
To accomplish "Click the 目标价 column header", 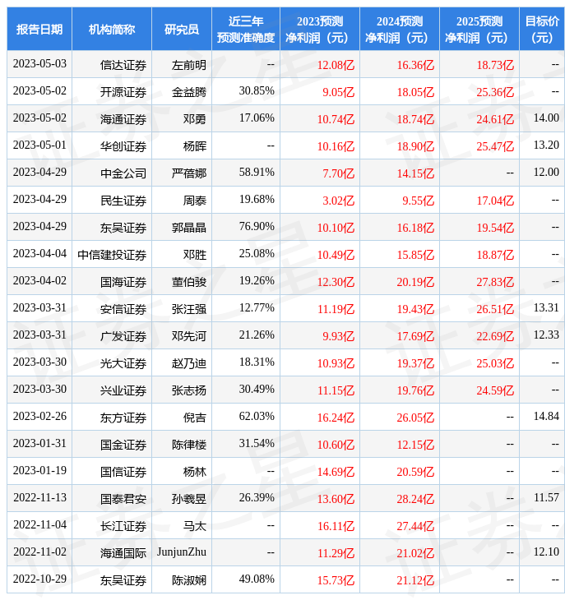I will (542, 29).
